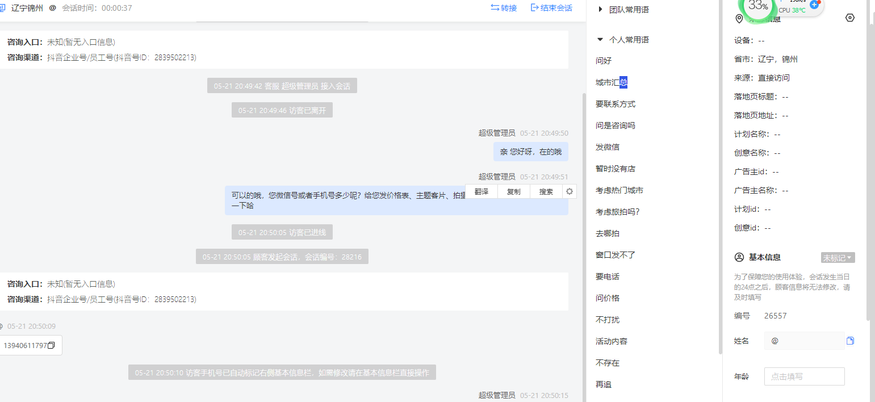Select the quick reply 不打扰
This screenshot has height=402, width=875.
click(x=608, y=320)
